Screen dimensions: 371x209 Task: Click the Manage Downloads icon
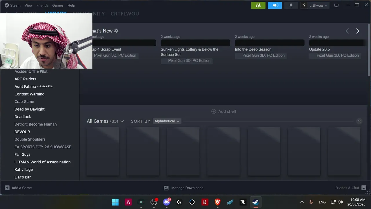pos(166,188)
